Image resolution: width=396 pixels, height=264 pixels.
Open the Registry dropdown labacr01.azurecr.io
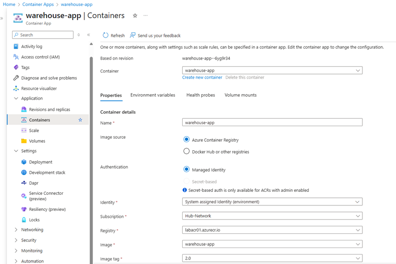[272, 230]
